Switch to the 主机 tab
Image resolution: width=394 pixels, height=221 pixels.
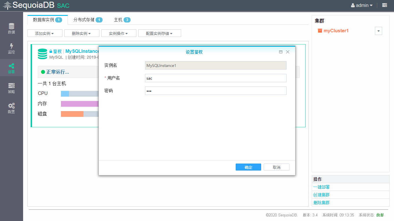[122, 20]
